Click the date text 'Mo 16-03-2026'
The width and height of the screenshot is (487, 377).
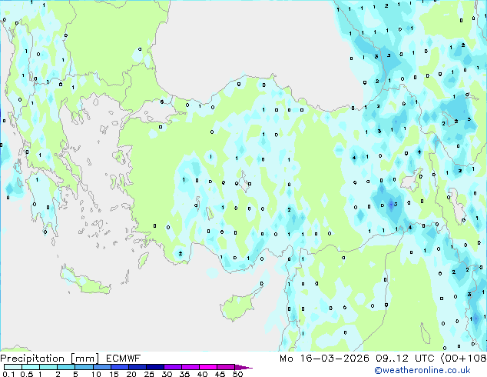tap(324, 359)
